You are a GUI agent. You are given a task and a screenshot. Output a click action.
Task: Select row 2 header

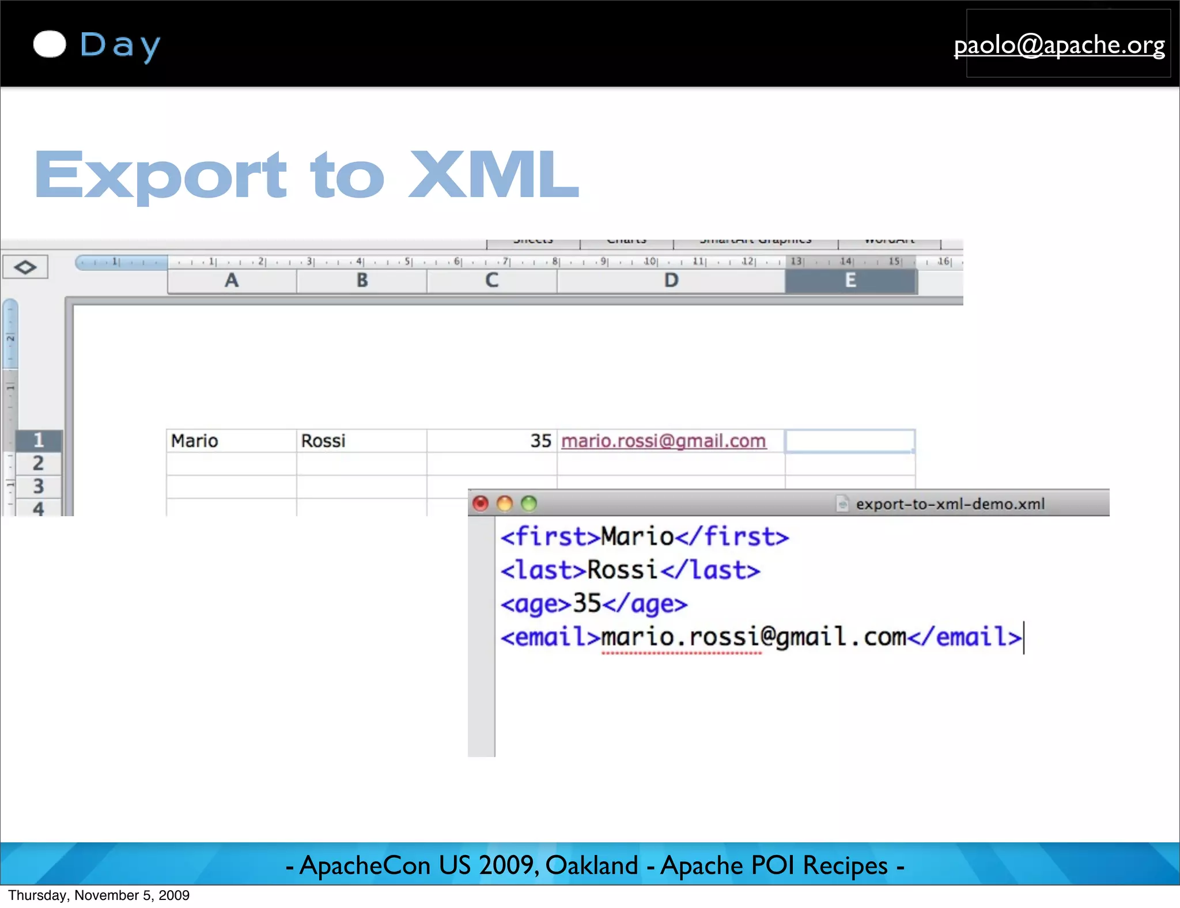click(x=39, y=463)
